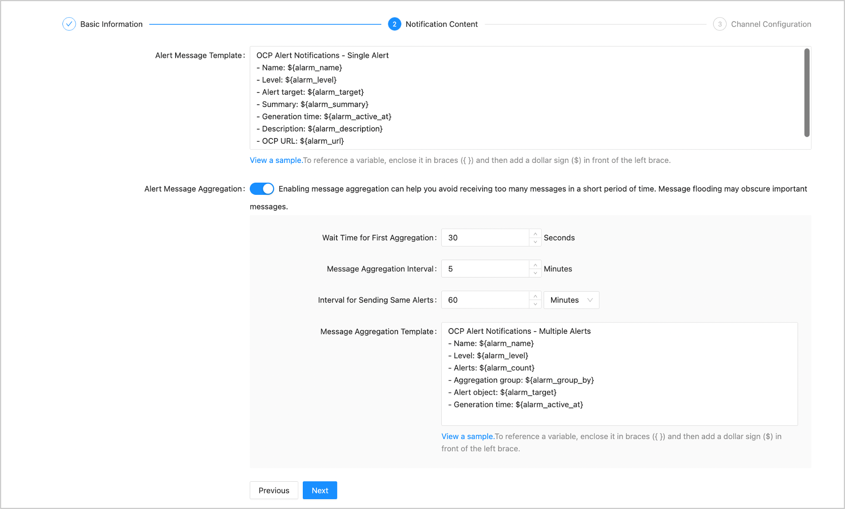The width and height of the screenshot is (845, 509).
Task: Focus the Wait Time for First Aggregation field
Action: point(485,238)
